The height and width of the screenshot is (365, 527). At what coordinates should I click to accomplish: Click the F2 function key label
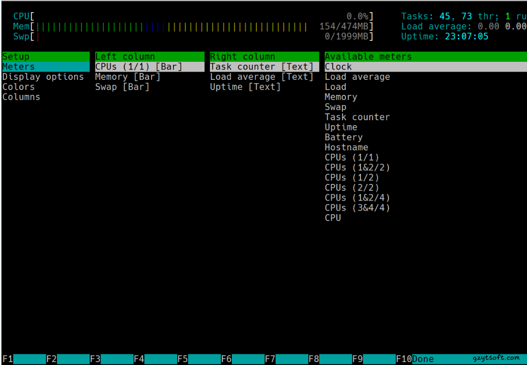click(x=52, y=359)
